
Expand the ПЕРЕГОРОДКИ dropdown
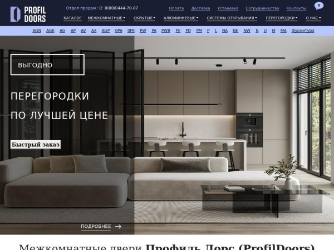coord(281,18)
